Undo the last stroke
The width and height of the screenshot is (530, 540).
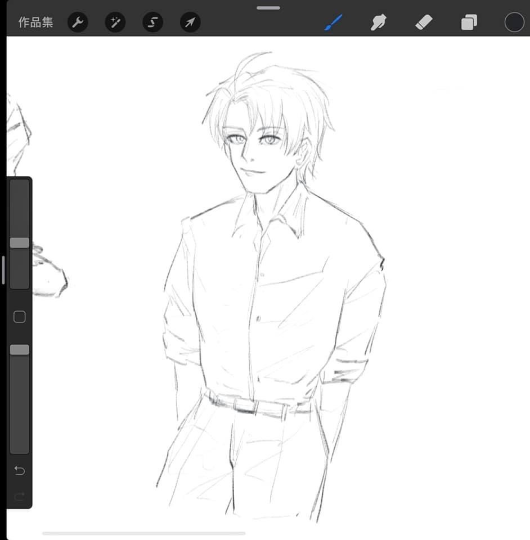(20, 470)
